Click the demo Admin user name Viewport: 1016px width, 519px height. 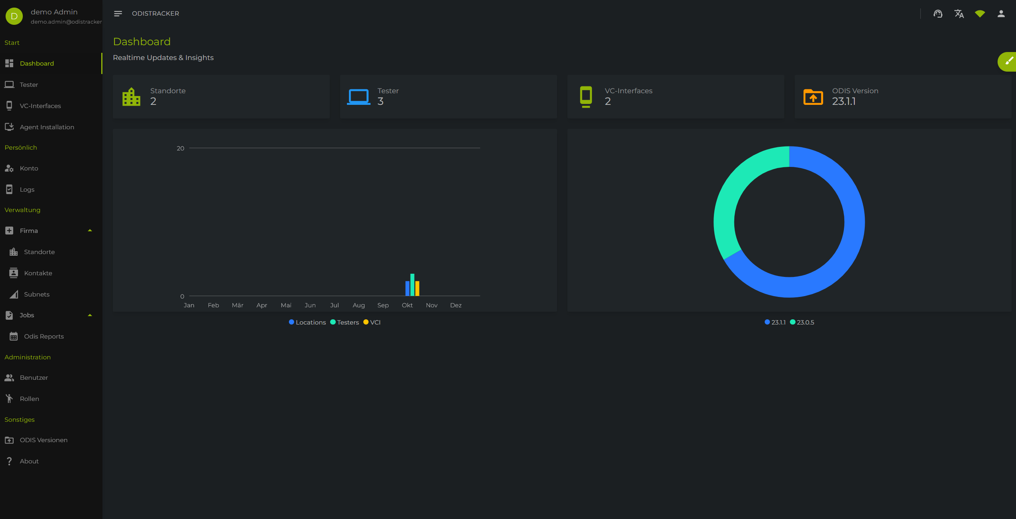[x=54, y=12]
